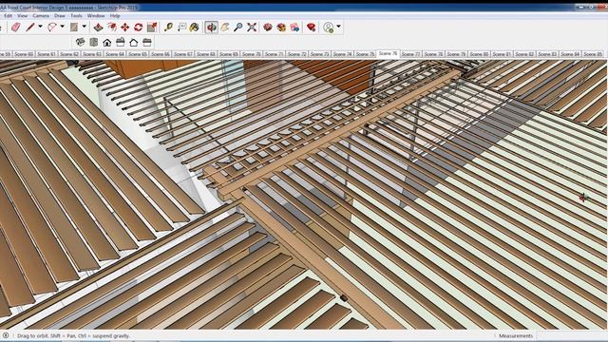608x342 pixels.
Task: Switch to Scene 80 tab
Action: [x=479, y=54]
